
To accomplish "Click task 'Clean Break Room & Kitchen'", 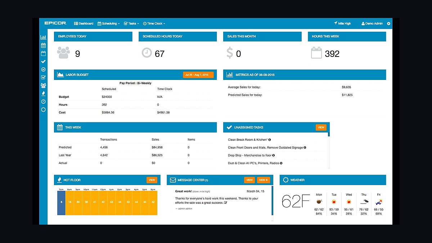I will [x=248, y=140].
